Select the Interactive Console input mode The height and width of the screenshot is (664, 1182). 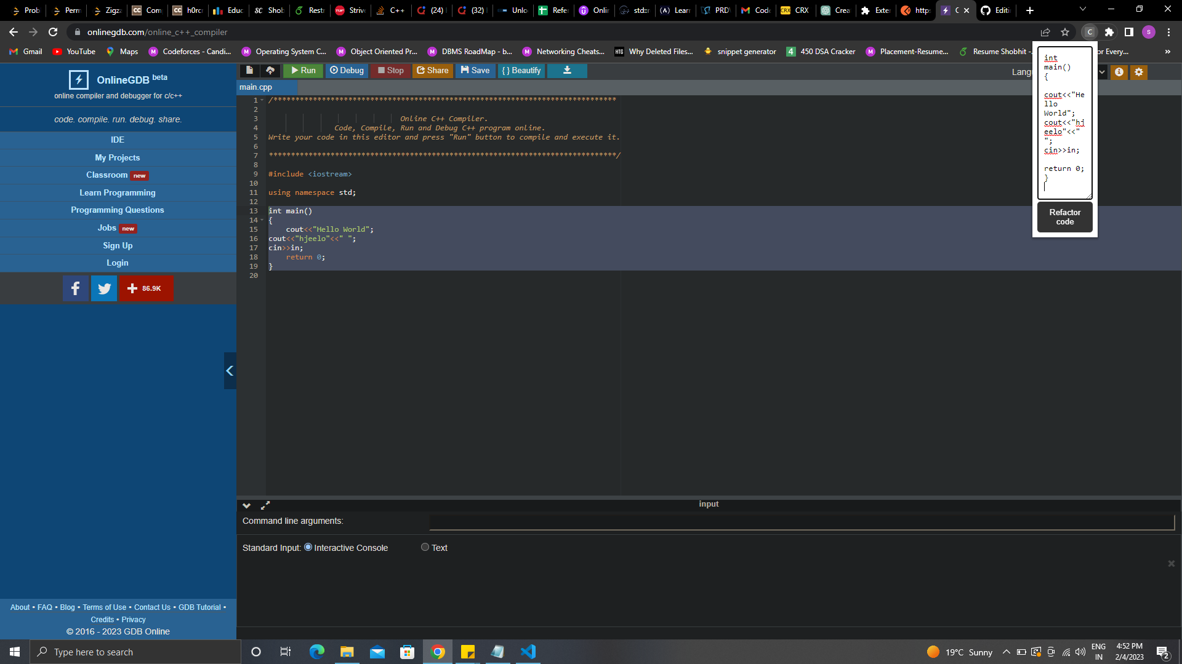point(308,547)
